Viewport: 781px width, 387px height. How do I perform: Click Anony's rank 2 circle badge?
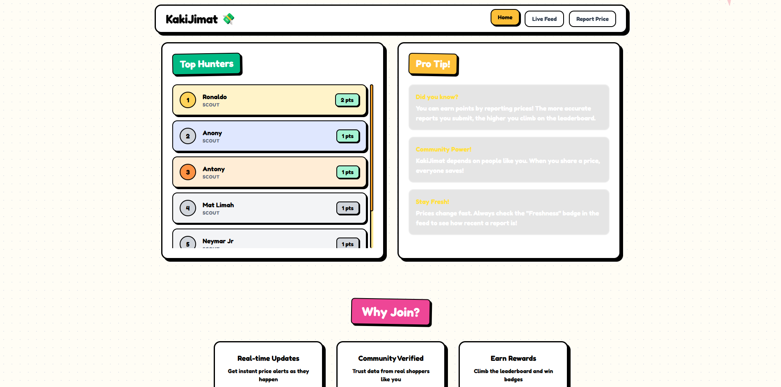coord(188,136)
